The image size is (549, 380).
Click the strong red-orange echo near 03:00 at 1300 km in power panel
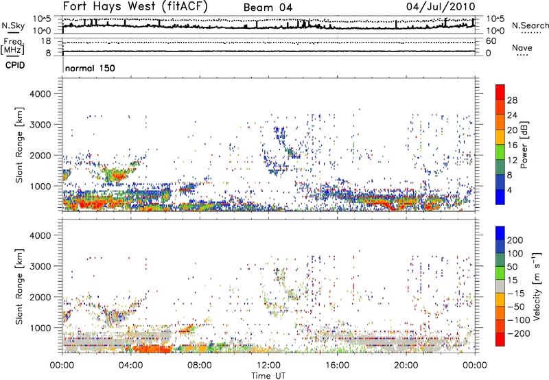pyautogui.click(x=118, y=176)
